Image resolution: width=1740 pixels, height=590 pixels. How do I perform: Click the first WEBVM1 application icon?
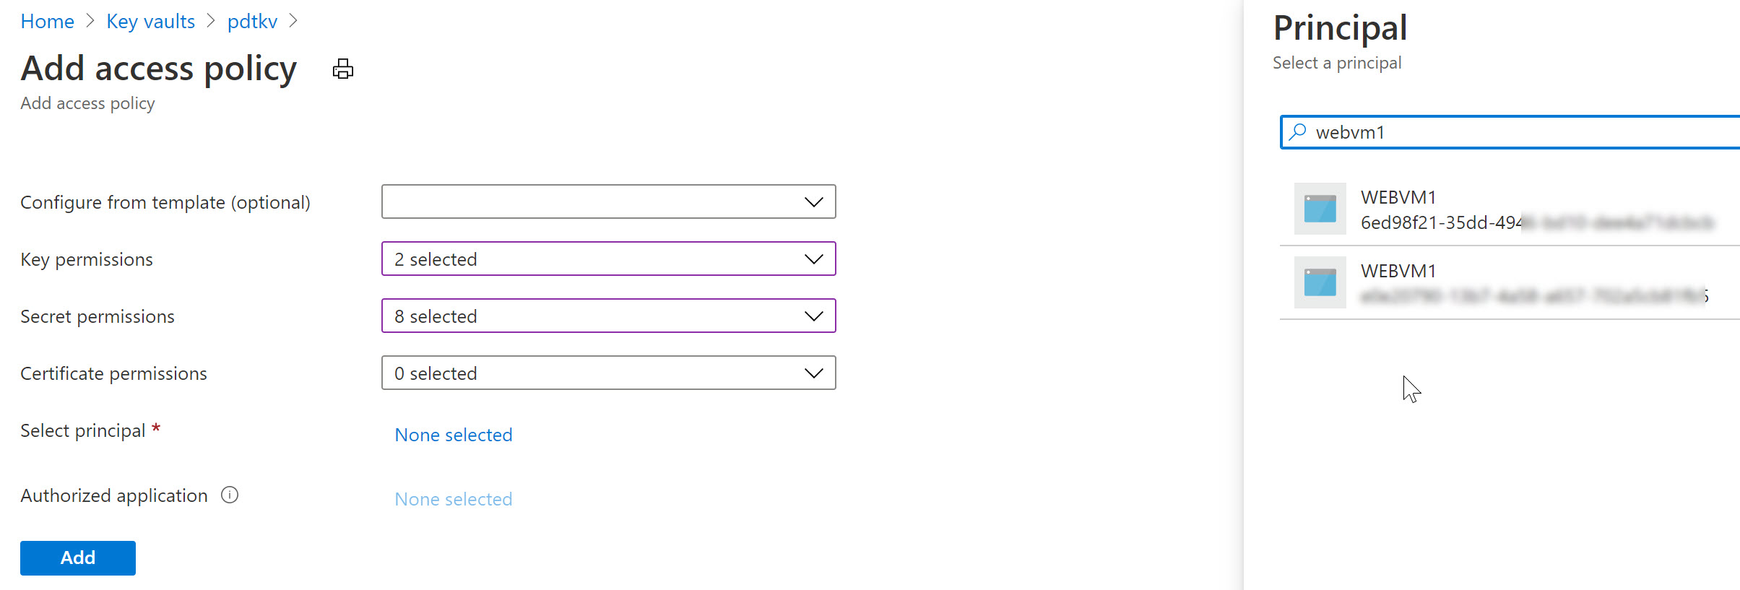click(1320, 209)
